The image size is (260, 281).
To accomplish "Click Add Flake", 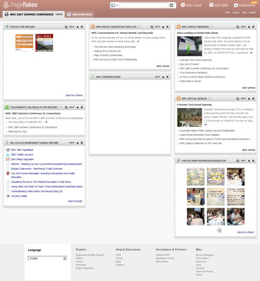I will click(x=191, y=5).
